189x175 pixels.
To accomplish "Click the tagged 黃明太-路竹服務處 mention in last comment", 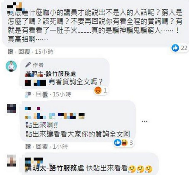I will [54, 168].
